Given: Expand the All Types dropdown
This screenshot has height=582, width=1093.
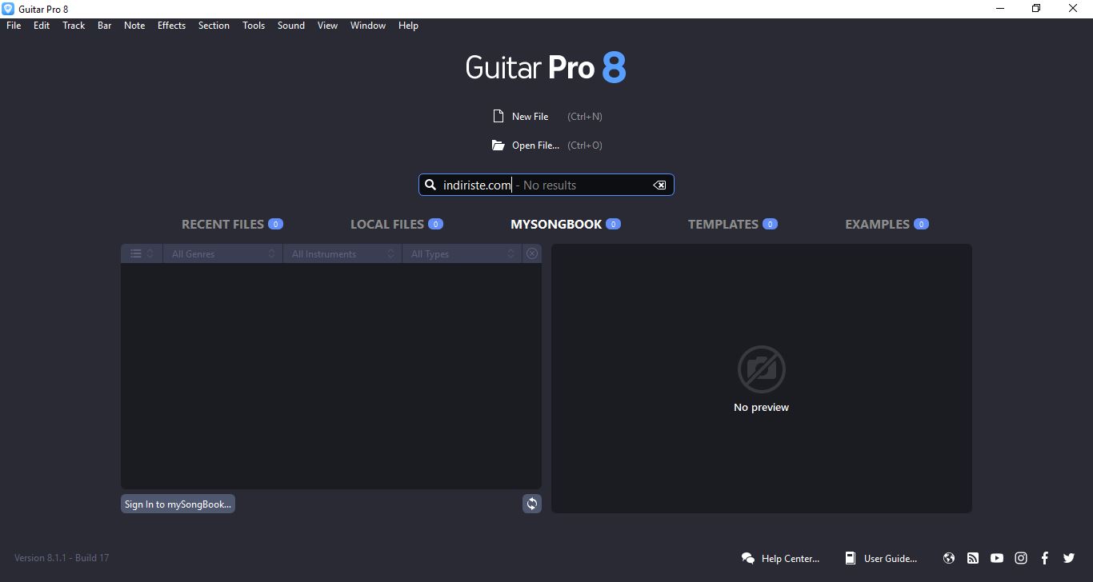Looking at the screenshot, I should [x=462, y=253].
